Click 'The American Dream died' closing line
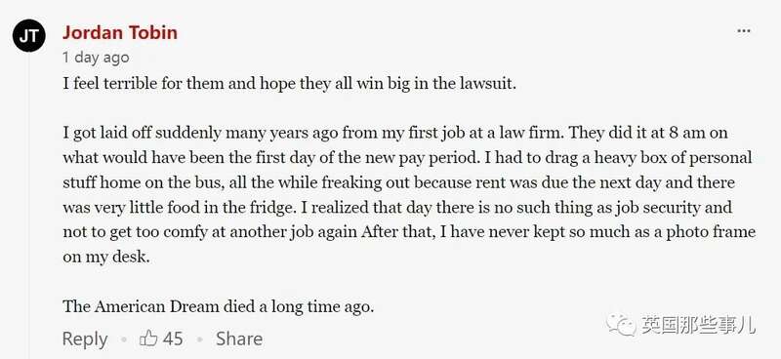This screenshot has height=359, width=781. coord(218,306)
